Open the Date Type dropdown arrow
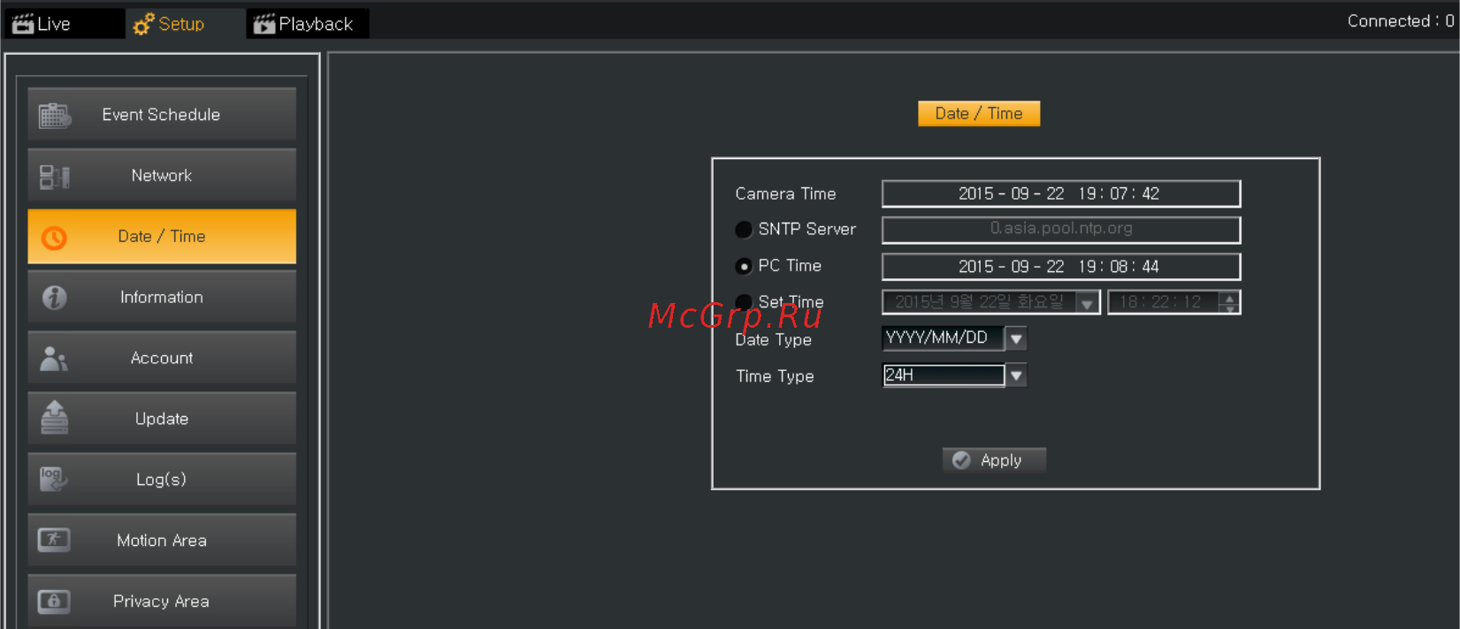 pos(1016,338)
